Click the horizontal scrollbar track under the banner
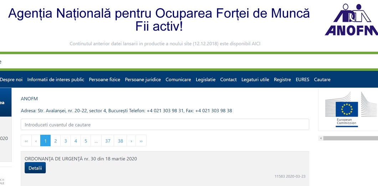Viewport: 378px width, 186px height. coord(351,138)
